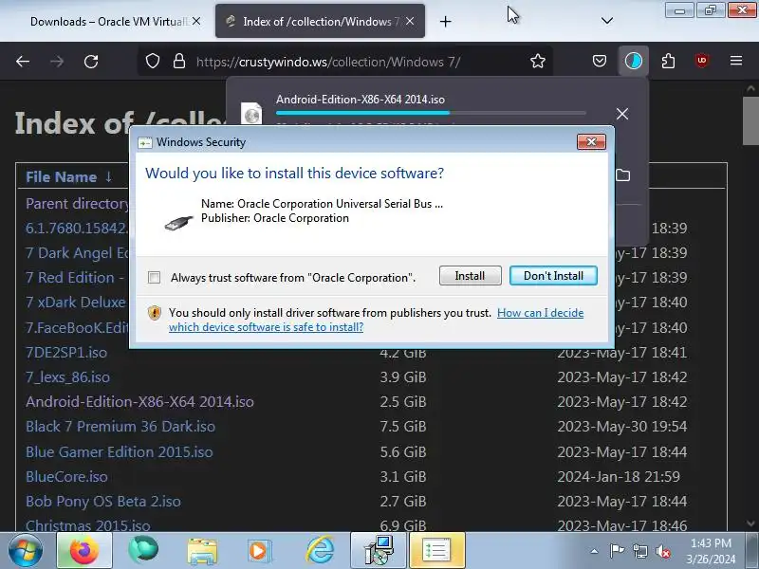Open the 7.FaceBooK.Edition link
Viewport: 759px width, 569px height.
[x=78, y=327]
